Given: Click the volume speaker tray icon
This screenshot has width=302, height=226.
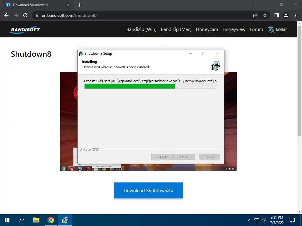Looking at the screenshot, I should pos(264,220).
